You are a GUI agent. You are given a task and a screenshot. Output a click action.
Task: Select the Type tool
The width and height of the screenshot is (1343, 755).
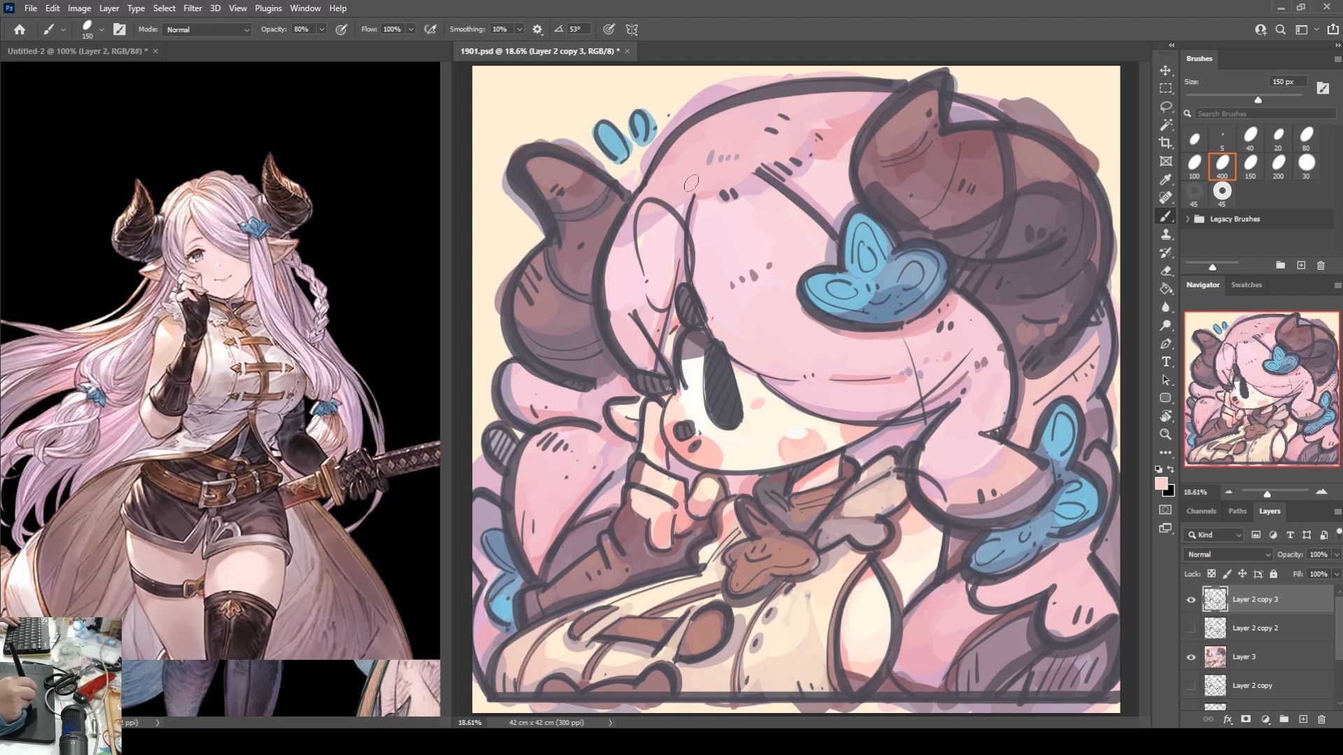(1165, 361)
